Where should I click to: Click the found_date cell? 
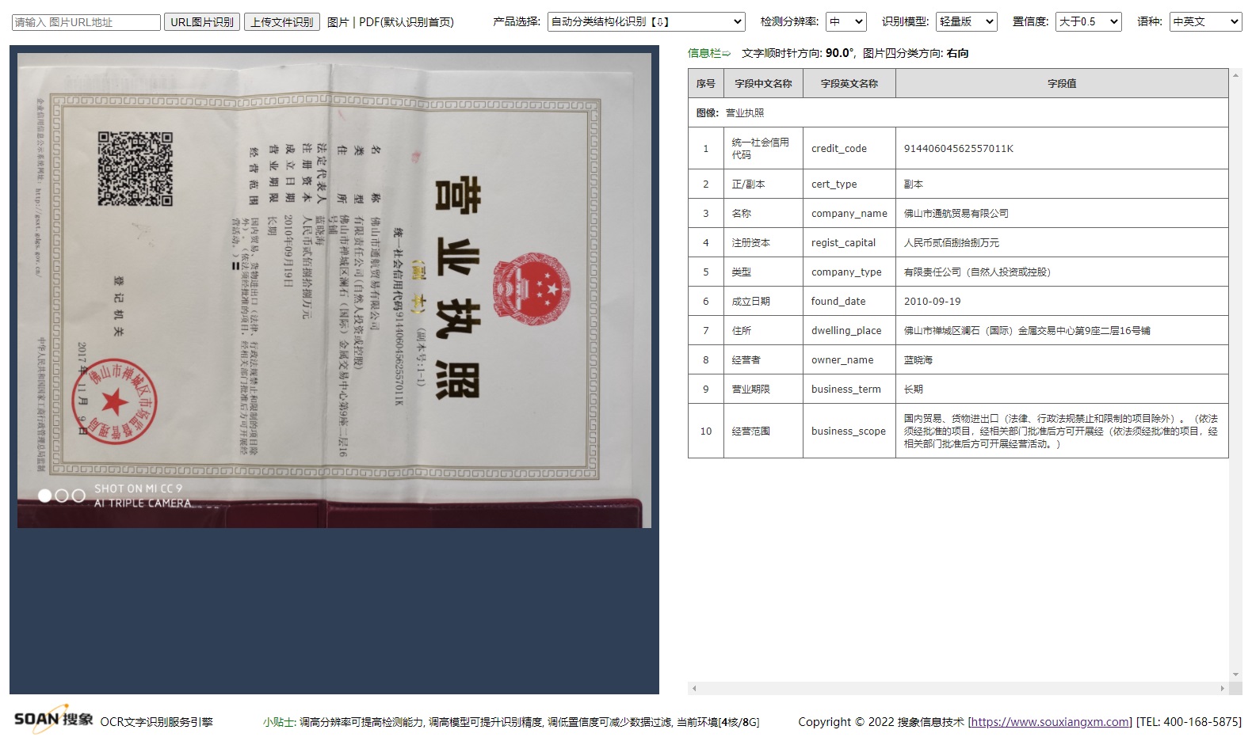849,301
